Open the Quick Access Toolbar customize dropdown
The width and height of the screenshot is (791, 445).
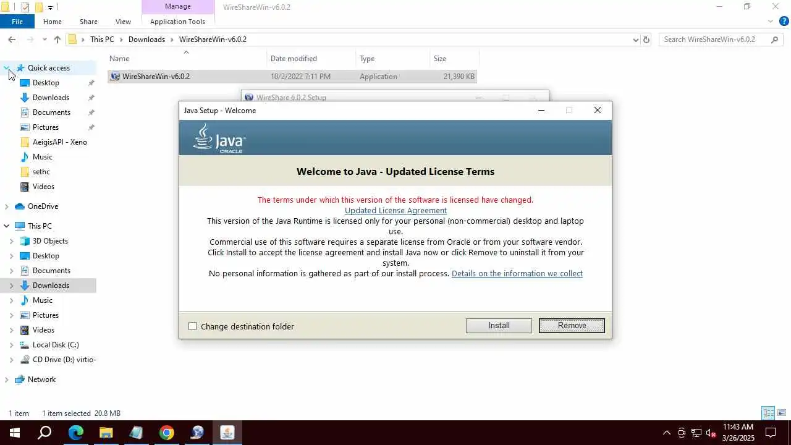(x=50, y=7)
